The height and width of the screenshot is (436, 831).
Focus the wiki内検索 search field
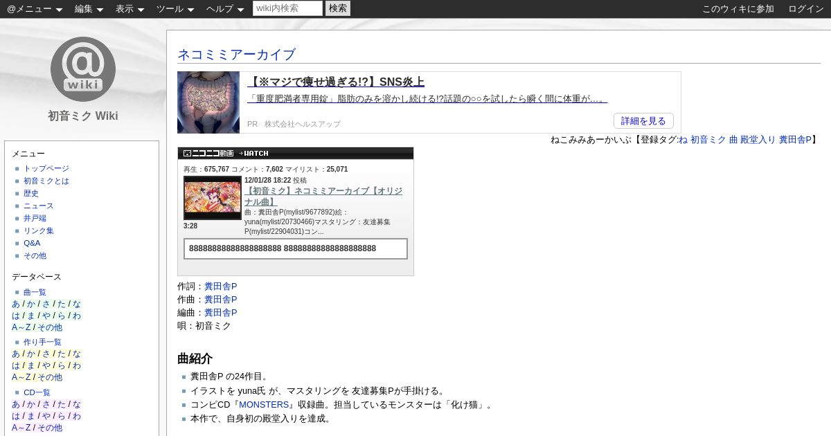pos(287,8)
